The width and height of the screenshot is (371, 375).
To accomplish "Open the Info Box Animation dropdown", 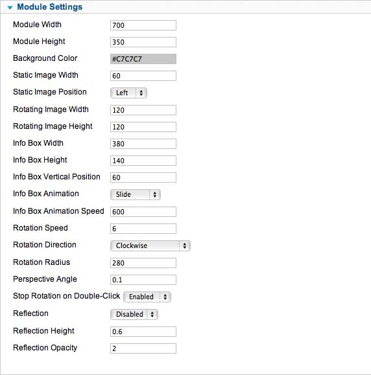I will [136, 194].
